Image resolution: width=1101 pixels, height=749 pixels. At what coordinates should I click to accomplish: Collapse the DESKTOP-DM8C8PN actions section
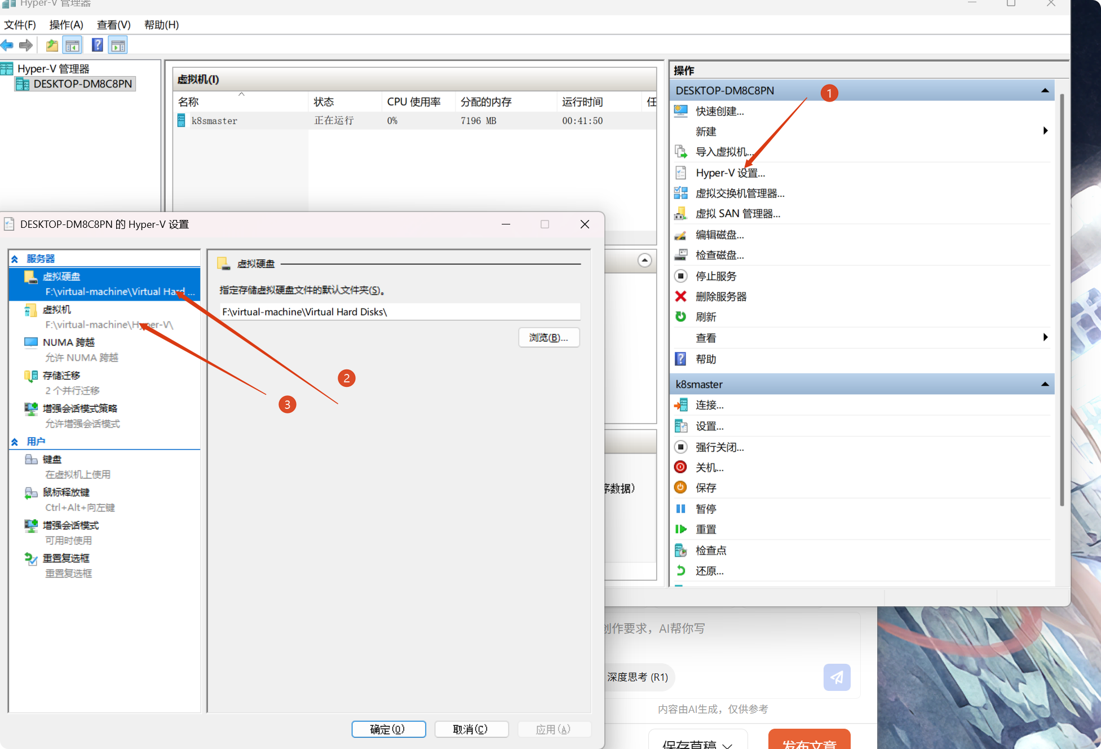pos(1045,91)
